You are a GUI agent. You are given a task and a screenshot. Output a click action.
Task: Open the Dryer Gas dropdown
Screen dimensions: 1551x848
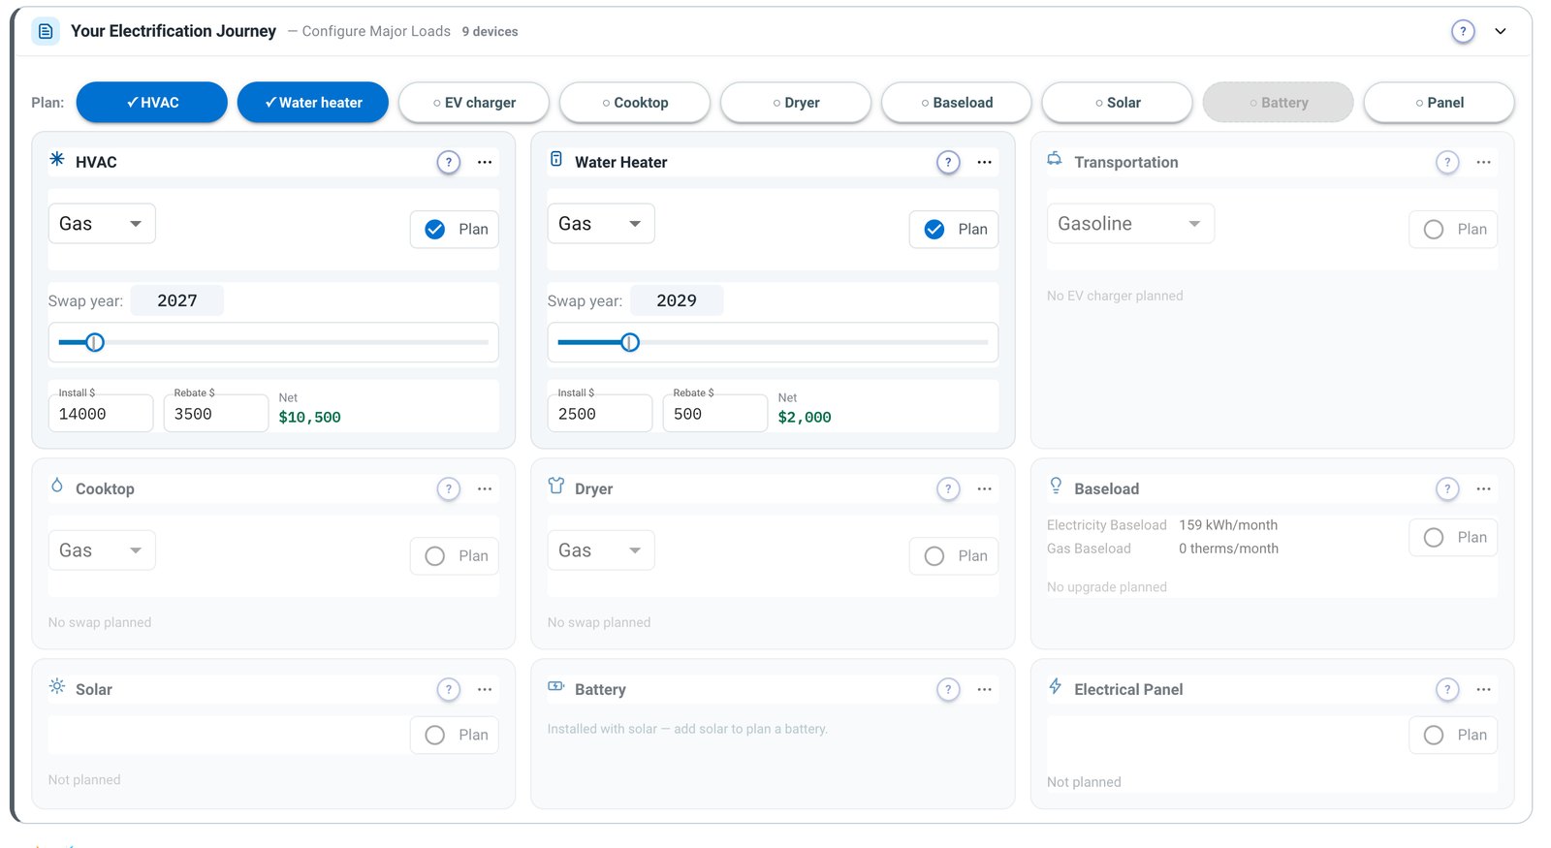tap(601, 550)
